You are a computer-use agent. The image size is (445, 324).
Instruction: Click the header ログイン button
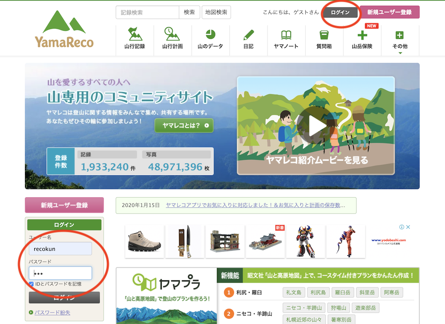click(x=340, y=12)
